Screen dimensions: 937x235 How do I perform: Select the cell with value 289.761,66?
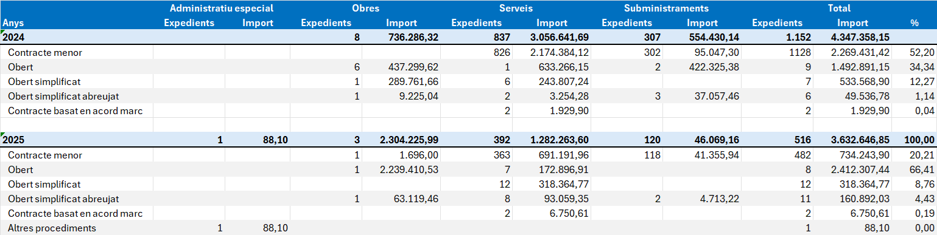[x=413, y=81]
